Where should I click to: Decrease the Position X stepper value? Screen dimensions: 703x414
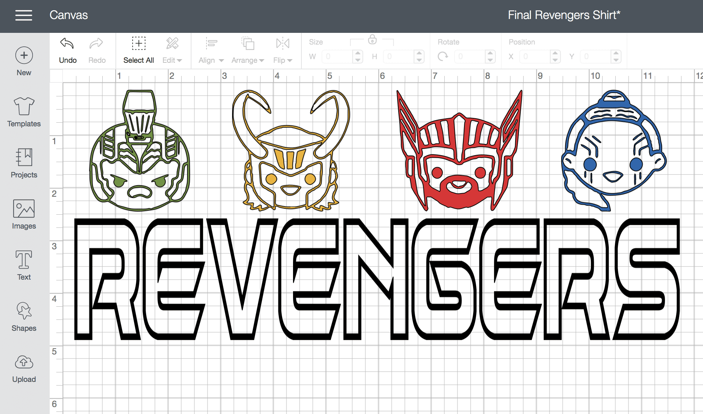555,60
